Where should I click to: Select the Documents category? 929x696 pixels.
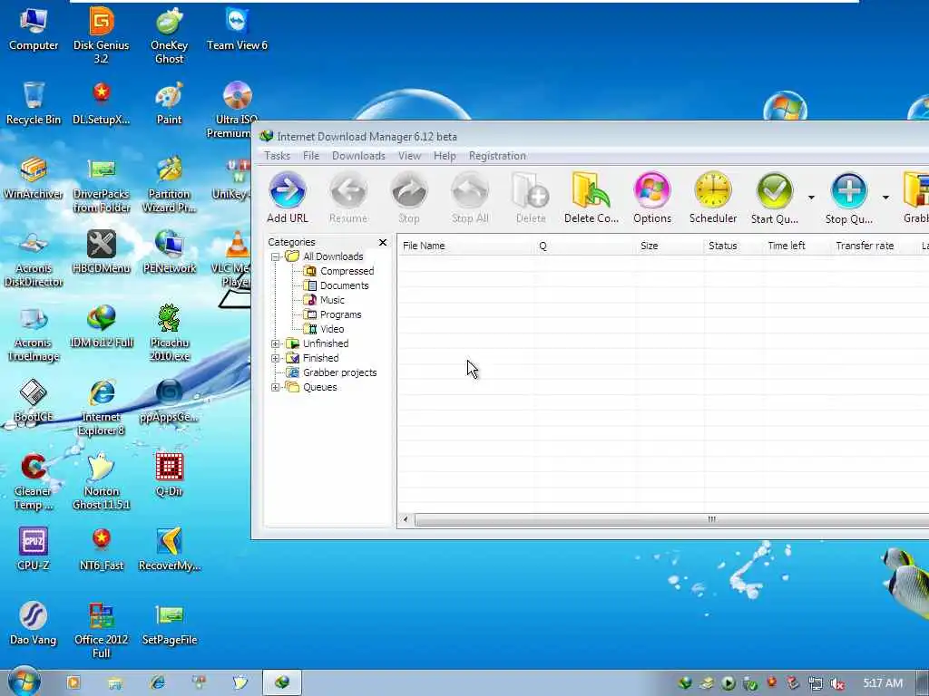337,285
